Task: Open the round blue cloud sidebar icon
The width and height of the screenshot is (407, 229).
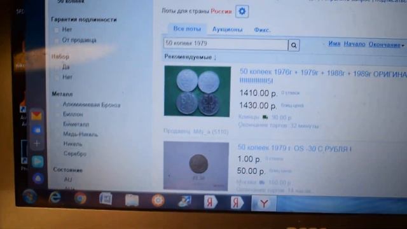Action: pos(38,178)
